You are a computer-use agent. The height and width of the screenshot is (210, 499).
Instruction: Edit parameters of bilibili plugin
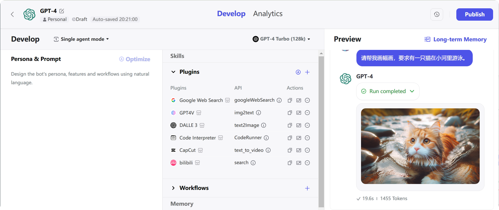(298, 163)
